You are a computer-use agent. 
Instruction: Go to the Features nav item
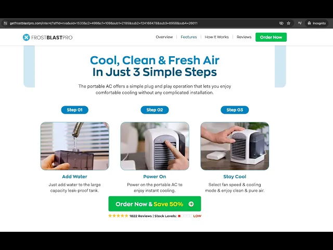coord(188,37)
